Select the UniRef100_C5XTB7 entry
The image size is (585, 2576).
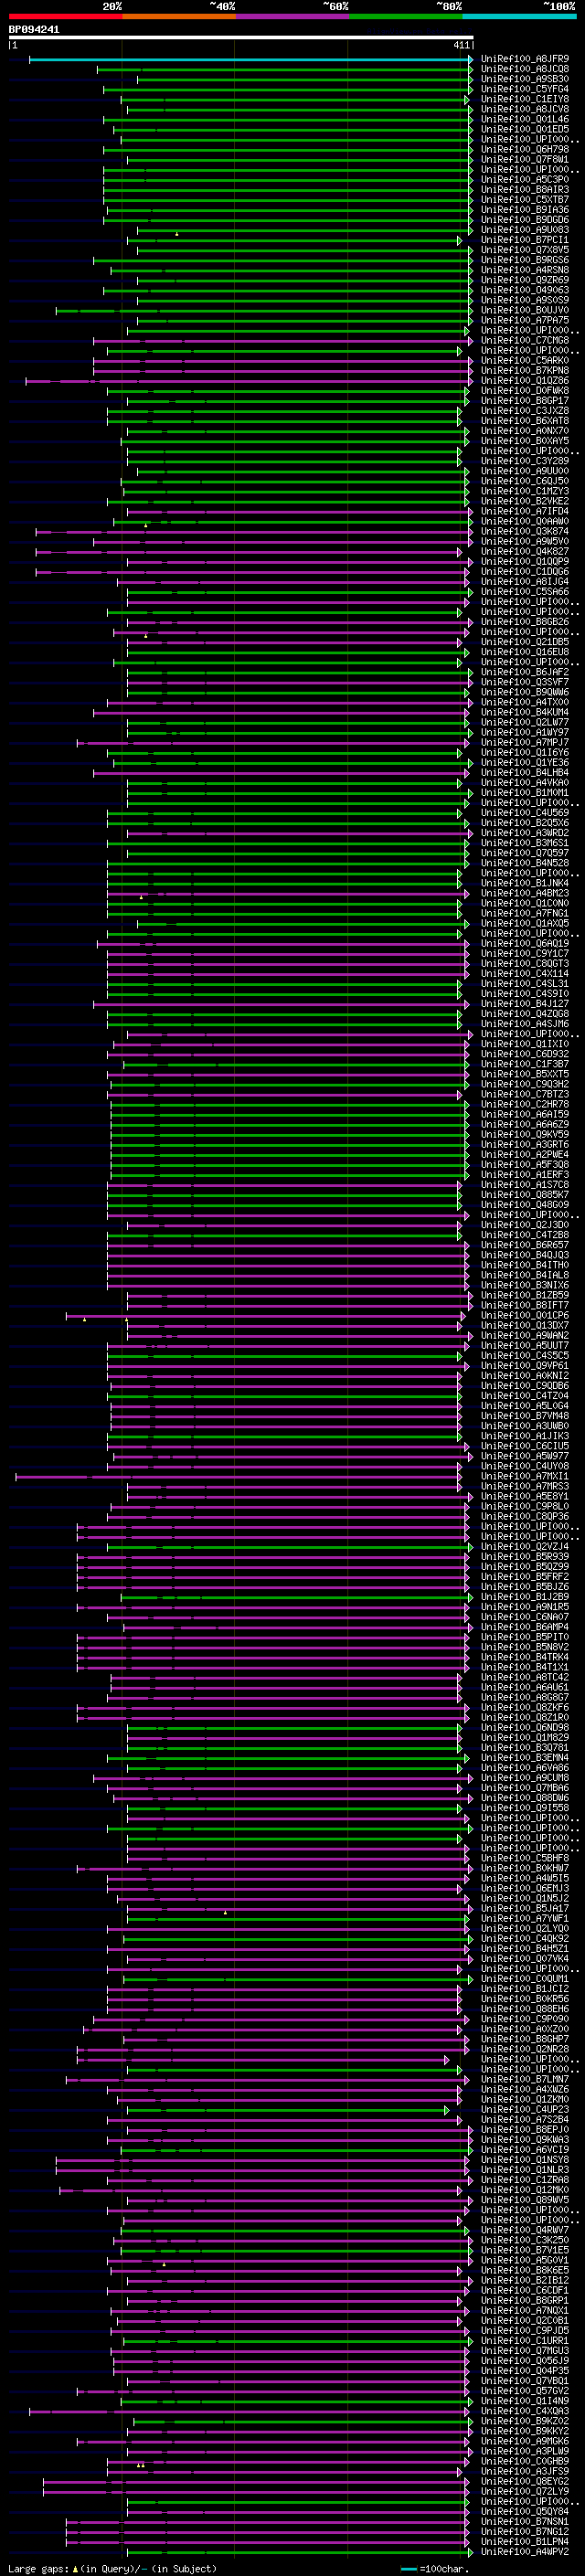click(x=525, y=200)
